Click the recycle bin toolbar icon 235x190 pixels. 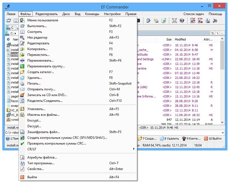(x=164, y=21)
